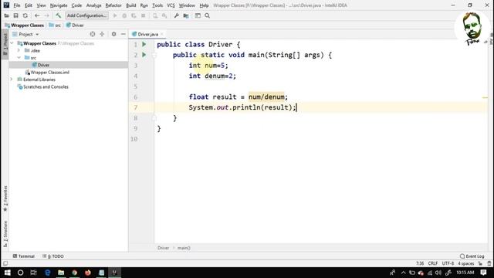
Task: Click the Synchronize refresh toolbar icon
Action: [x=25, y=15]
